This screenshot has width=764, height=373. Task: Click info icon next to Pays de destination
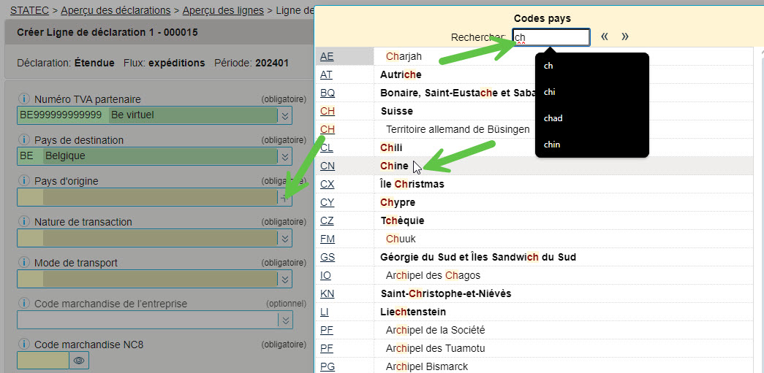pyautogui.click(x=24, y=140)
